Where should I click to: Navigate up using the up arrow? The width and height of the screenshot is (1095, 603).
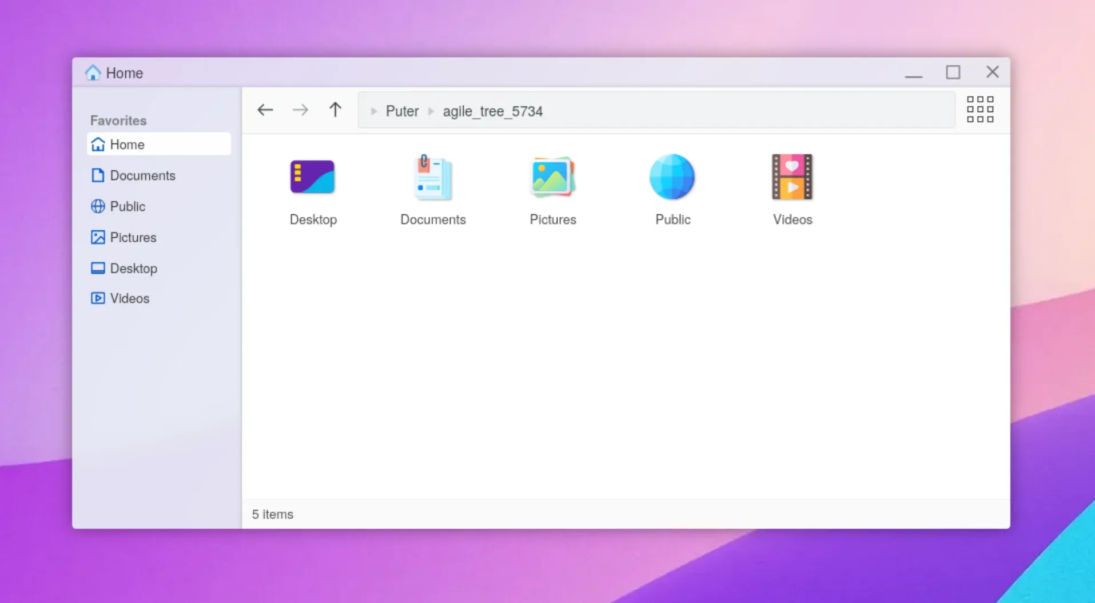click(335, 110)
